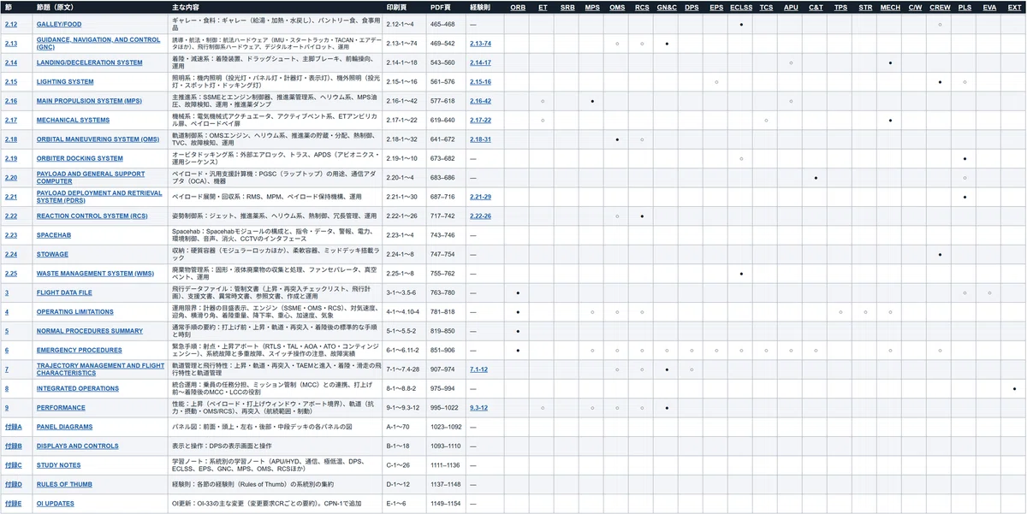The height and width of the screenshot is (514, 1027).
Task: Open ORBITAL MANEUVERING SYSTEM (OMS) link
Action: (x=98, y=139)
